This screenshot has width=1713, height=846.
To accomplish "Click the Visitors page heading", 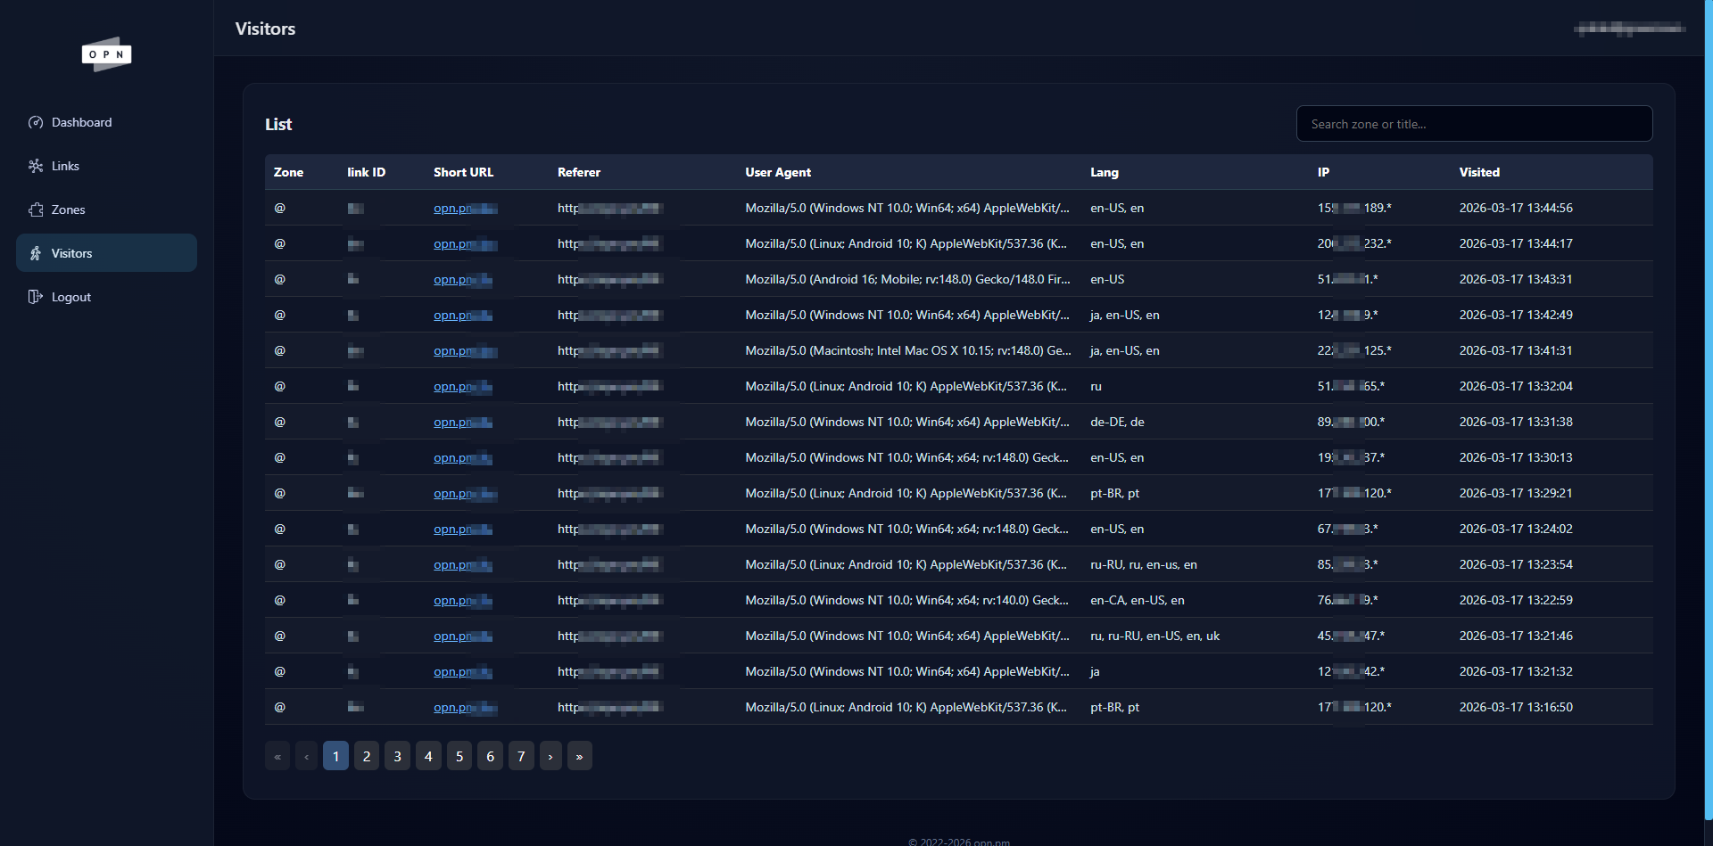I will [x=265, y=29].
